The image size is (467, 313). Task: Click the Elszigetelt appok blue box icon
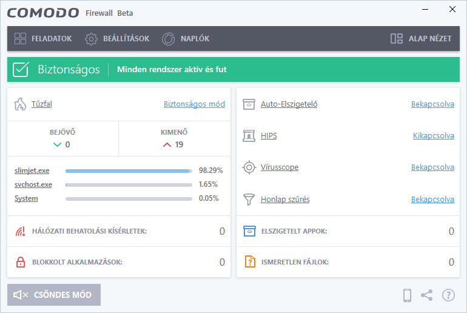tap(249, 231)
